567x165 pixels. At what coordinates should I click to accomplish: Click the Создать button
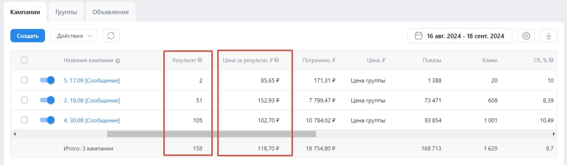click(x=28, y=36)
